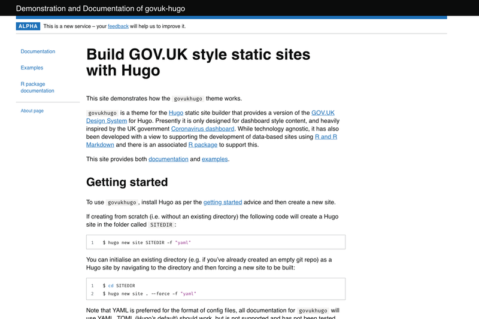Image resolution: width=479 pixels, height=319 pixels.
Task: Click the 'govukhugo' code in 'This site demonstrates' sentence
Action: (188, 99)
